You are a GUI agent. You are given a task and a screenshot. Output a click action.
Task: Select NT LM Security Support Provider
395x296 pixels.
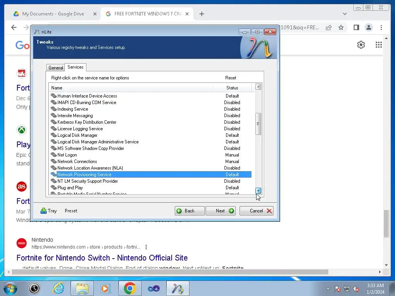[151, 181]
